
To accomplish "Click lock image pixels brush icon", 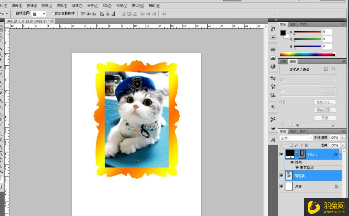I will (296, 145).
